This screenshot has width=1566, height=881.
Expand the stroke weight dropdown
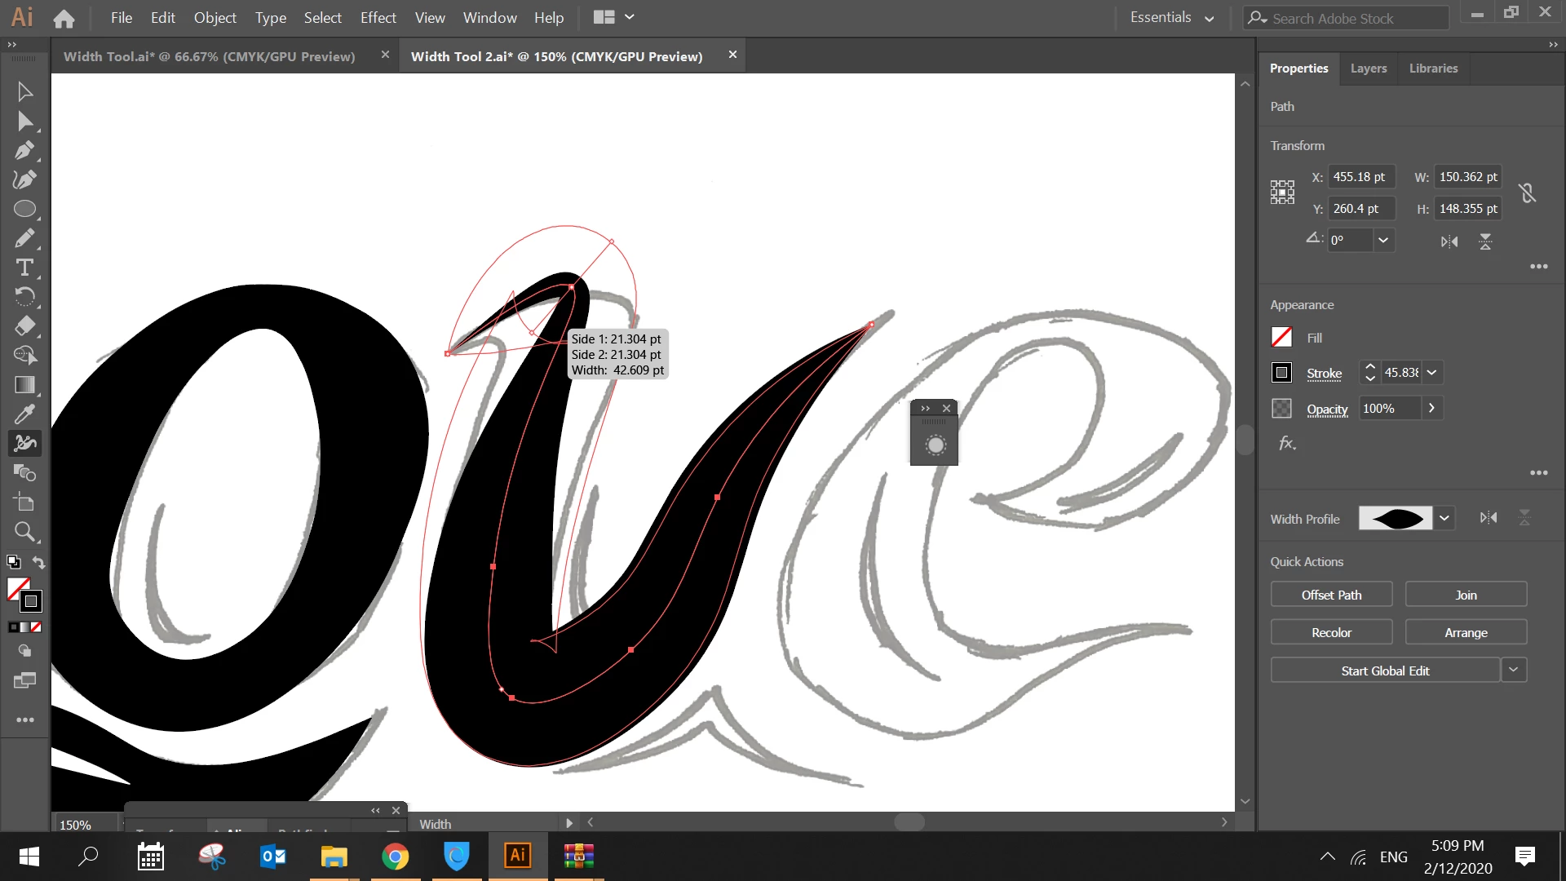[x=1431, y=373]
